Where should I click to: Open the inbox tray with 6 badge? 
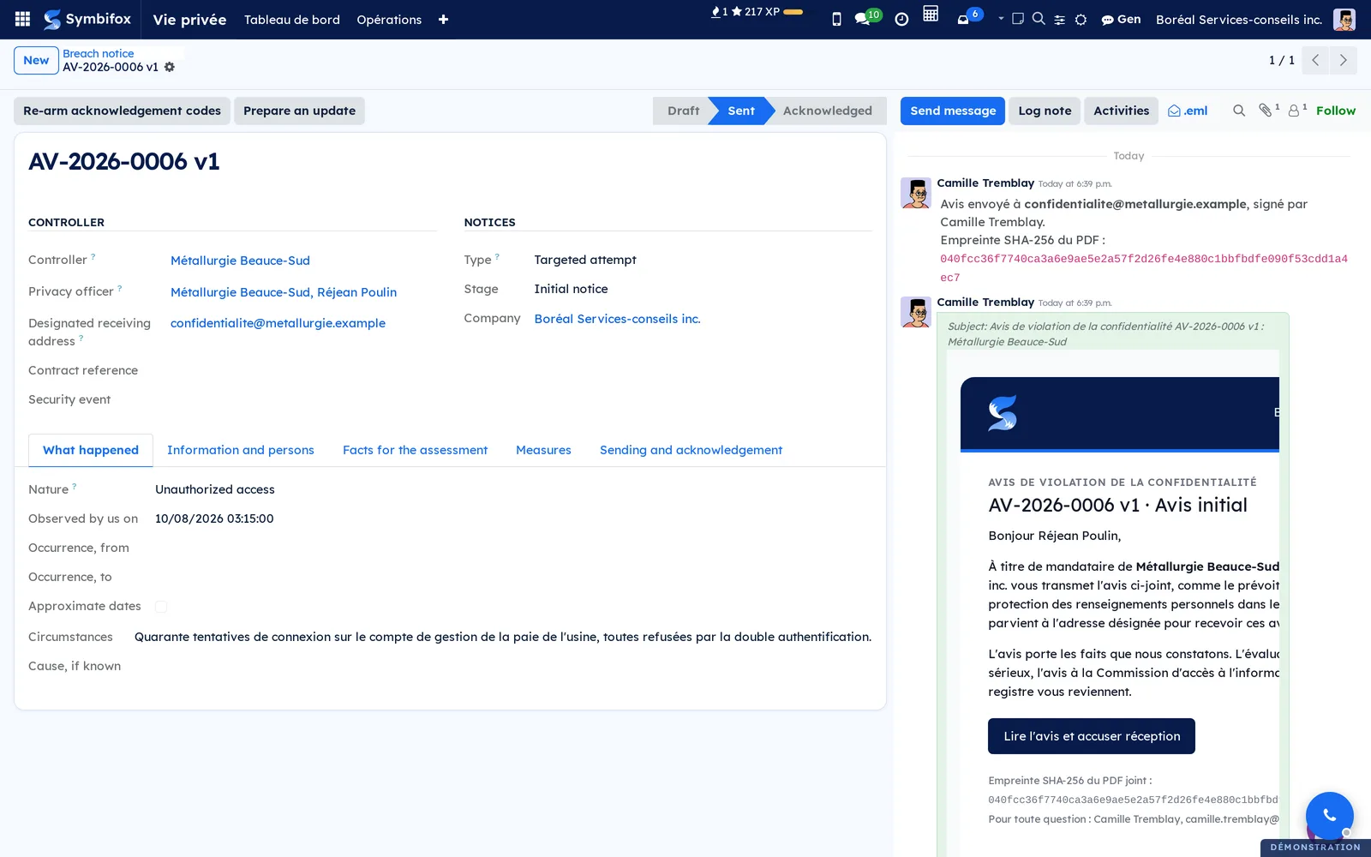(969, 17)
